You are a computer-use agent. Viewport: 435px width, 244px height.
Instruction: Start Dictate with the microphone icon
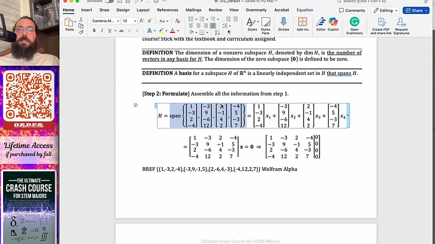[x=283, y=24]
